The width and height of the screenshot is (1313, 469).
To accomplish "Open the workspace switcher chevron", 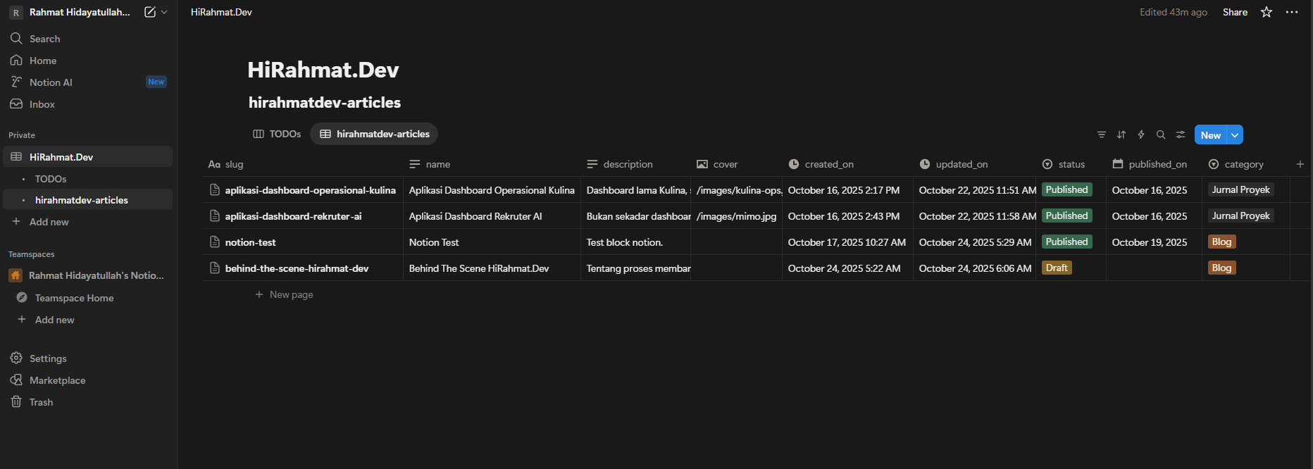I will pyautogui.click(x=164, y=12).
